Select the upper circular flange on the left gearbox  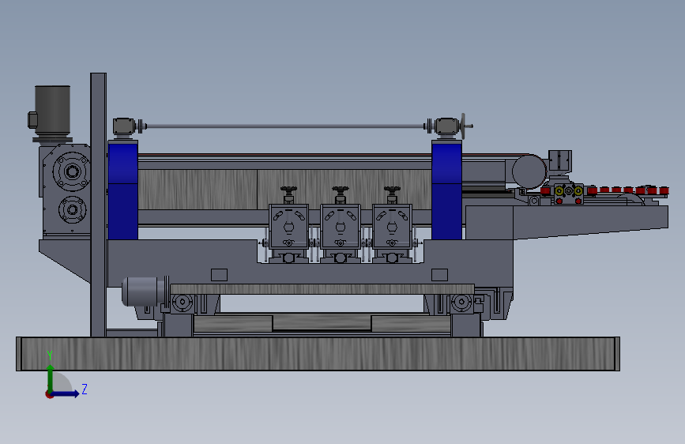tap(72, 171)
